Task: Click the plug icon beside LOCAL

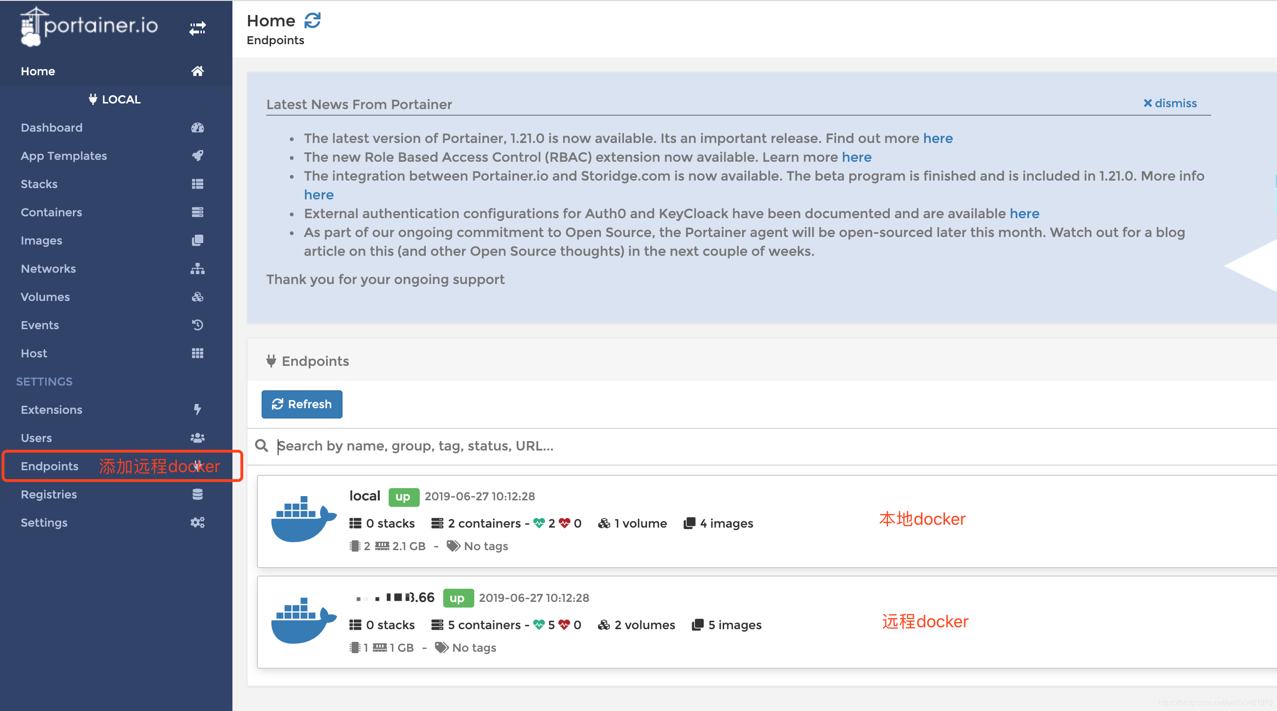Action: pyautogui.click(x=93, y=99)
